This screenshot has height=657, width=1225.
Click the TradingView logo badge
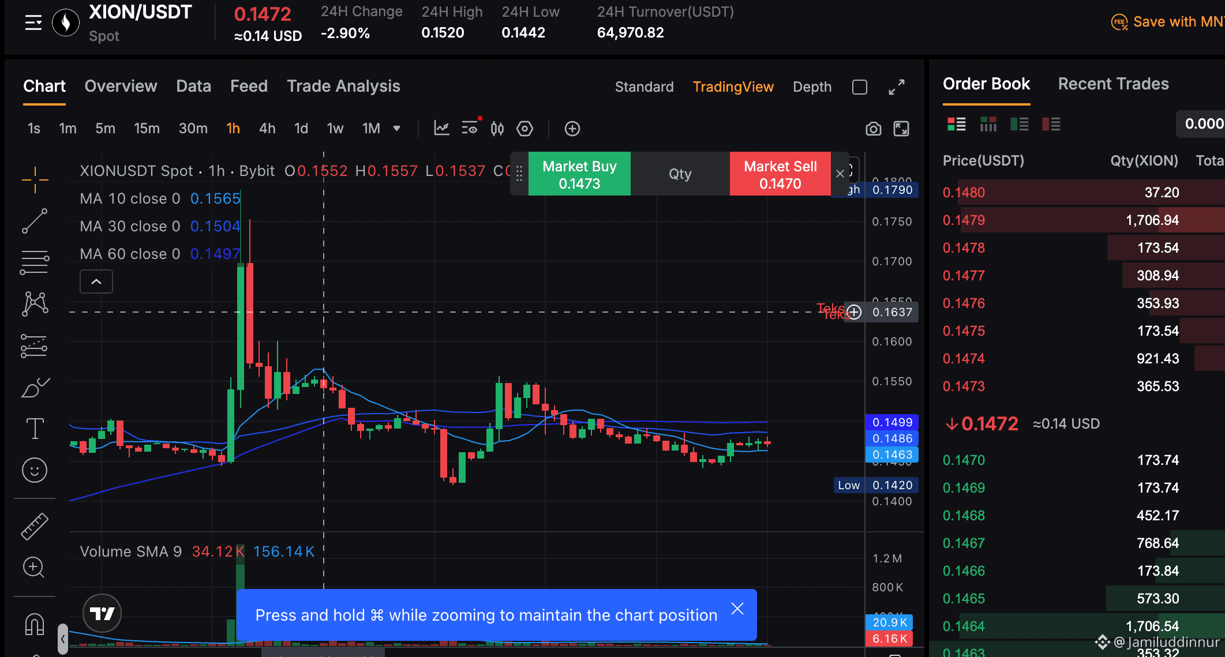click(x=102, y=613)
